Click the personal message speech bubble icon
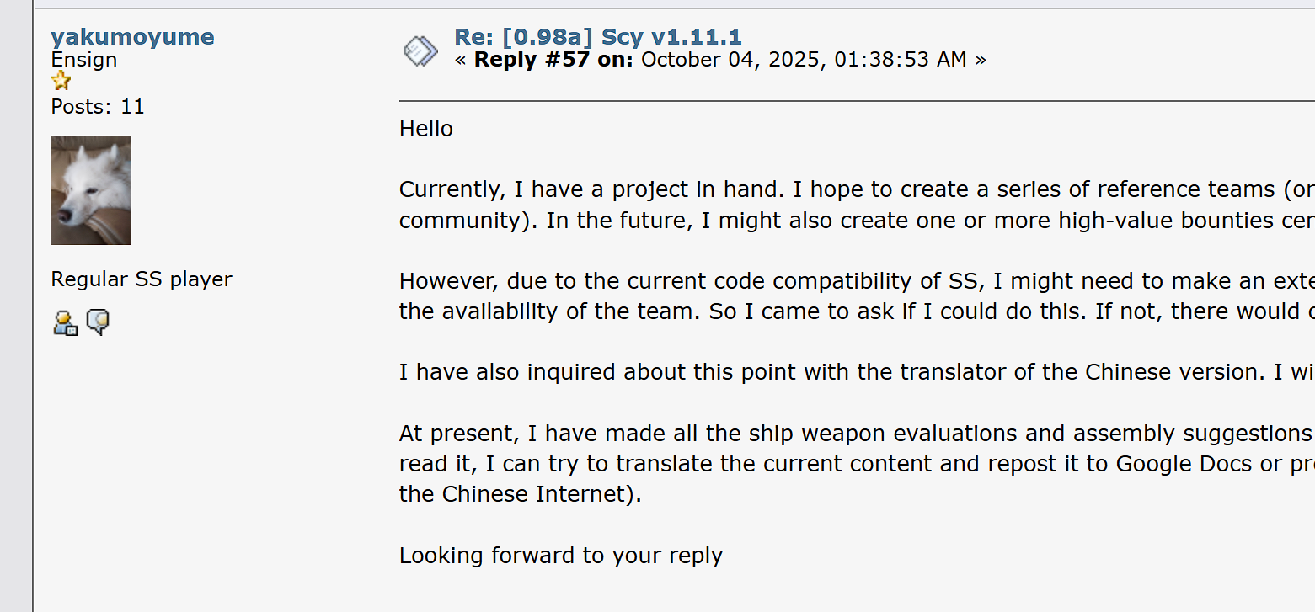 (98, 322)
